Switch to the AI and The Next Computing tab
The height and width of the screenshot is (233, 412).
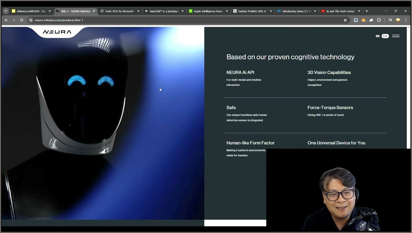point(340,11)
